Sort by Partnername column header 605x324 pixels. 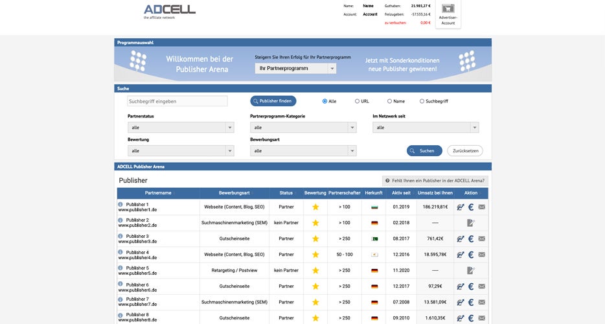(x=158, y=192)
